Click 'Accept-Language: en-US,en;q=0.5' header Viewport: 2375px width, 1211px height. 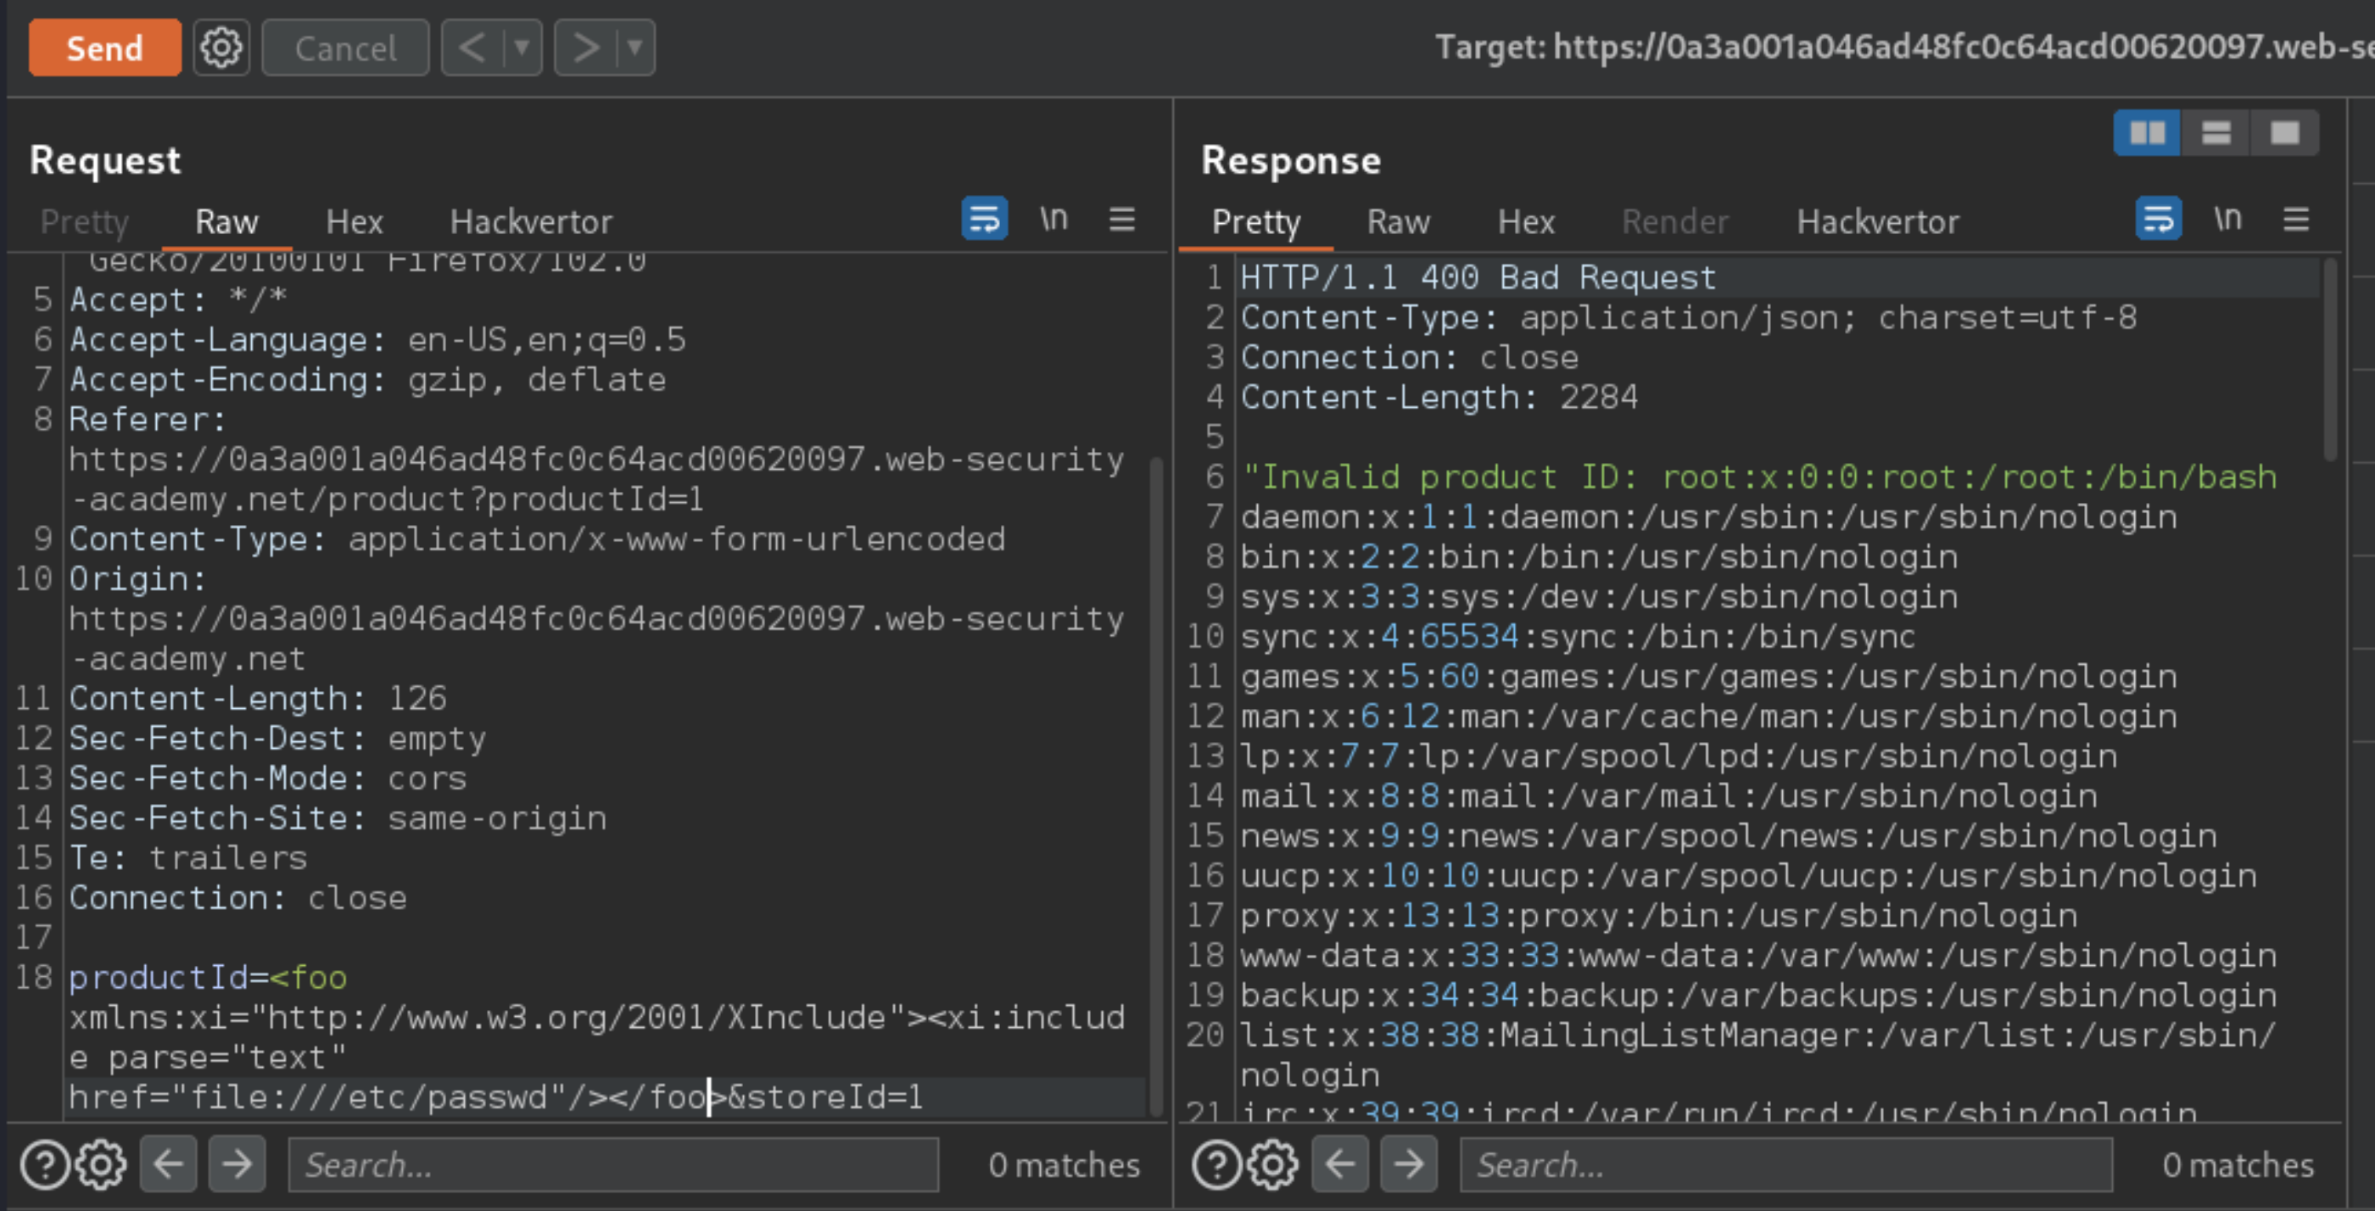click(x=378, y=340)
